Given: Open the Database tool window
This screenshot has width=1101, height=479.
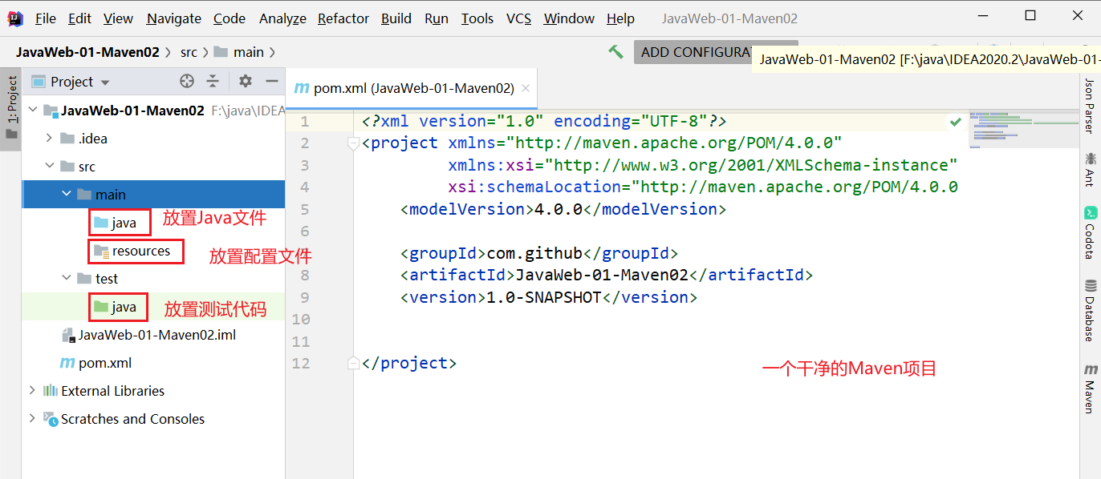Looking at the screenshot, I should [x=1090, y=311].
